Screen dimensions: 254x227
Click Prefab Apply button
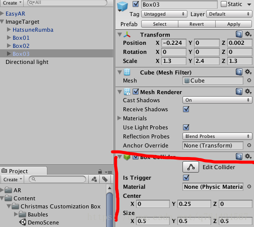tap(234, 24)
